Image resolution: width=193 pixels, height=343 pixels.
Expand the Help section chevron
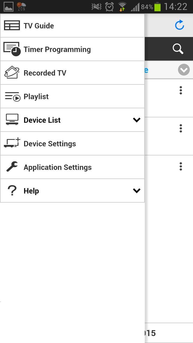[x=137, y=191]
